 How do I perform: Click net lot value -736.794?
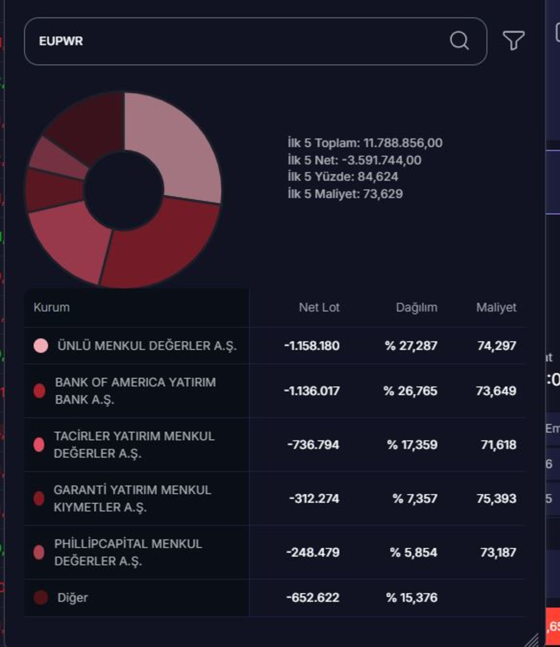click(x=313, y=444)
